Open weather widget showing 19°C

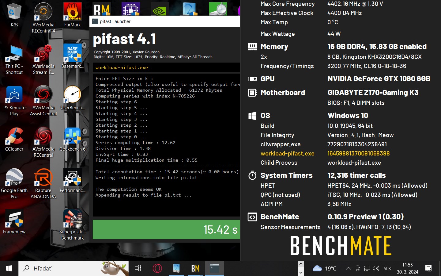pos(324,268)
